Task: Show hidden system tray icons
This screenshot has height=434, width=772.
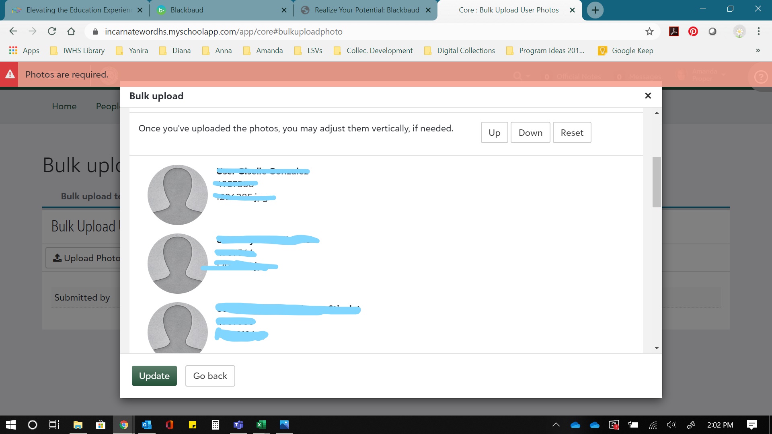Action: (x=556, y=425)
